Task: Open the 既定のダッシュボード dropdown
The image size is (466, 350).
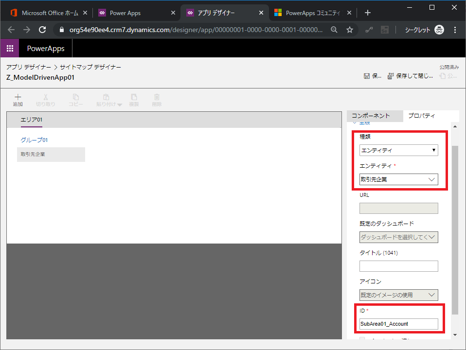Action: coord(398,237)
